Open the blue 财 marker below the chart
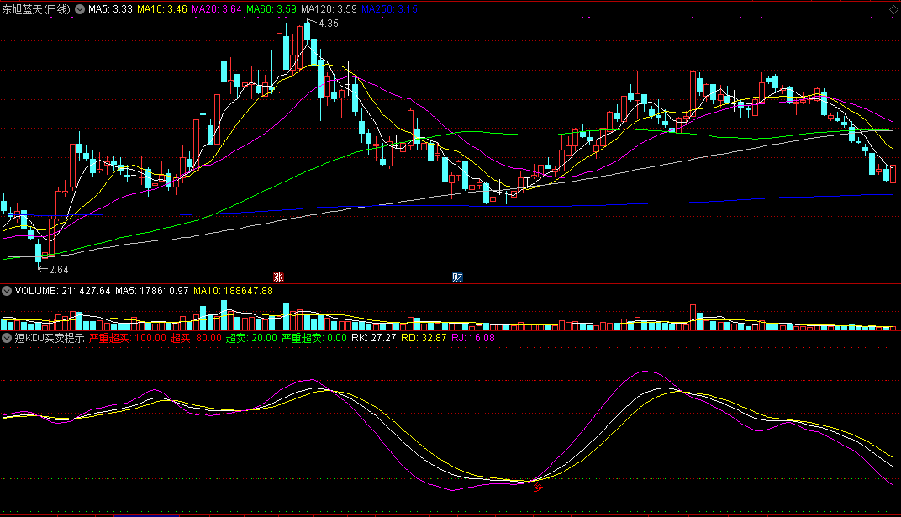This screenshot has height=517, width=901. [457, 277]
